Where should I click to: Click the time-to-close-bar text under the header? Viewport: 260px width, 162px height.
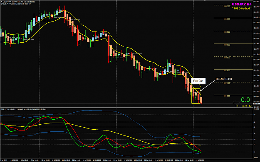click(x=16, y=4)
